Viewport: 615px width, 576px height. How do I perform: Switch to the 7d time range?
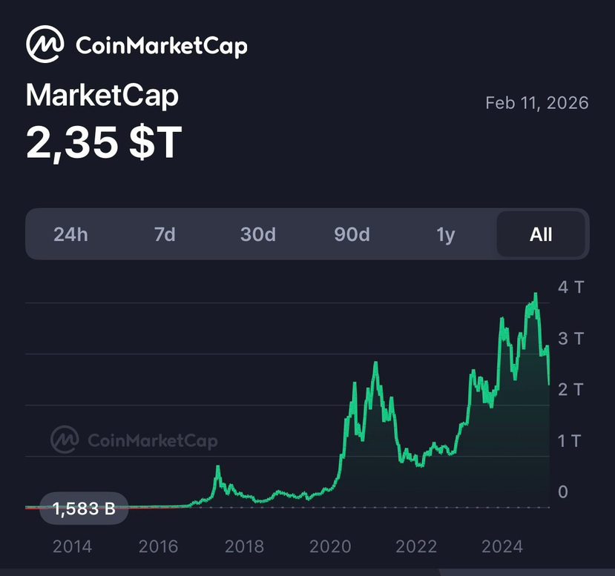point(165,235)
